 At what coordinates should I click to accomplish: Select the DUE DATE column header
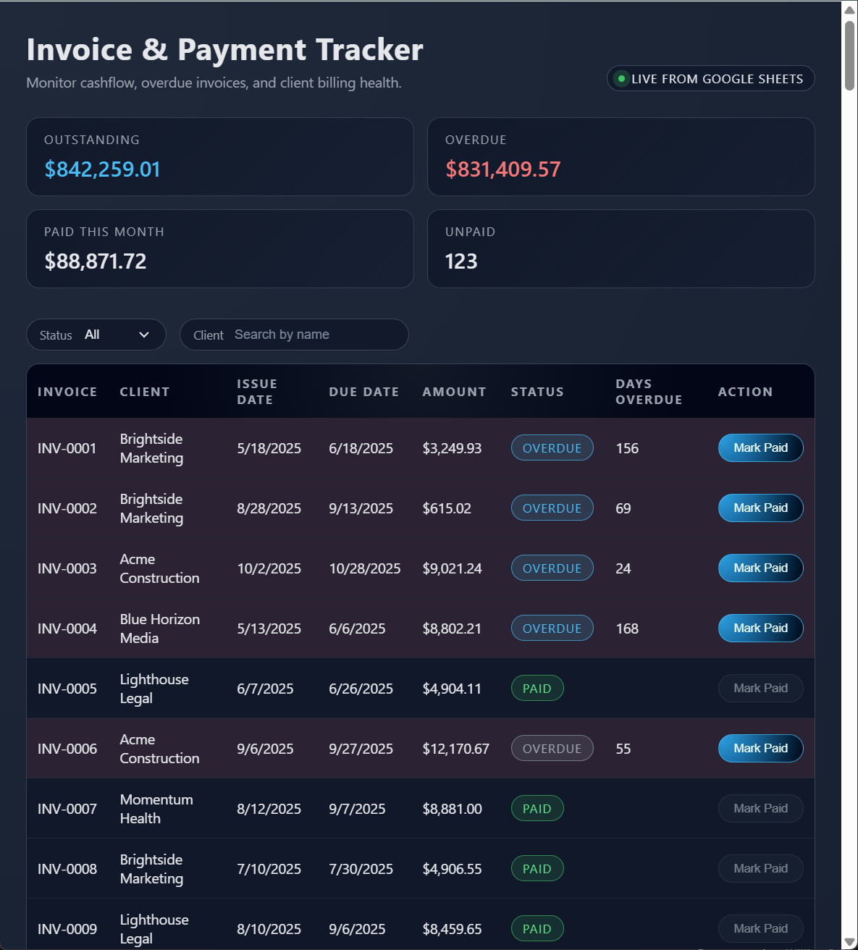tap(363, 391)
